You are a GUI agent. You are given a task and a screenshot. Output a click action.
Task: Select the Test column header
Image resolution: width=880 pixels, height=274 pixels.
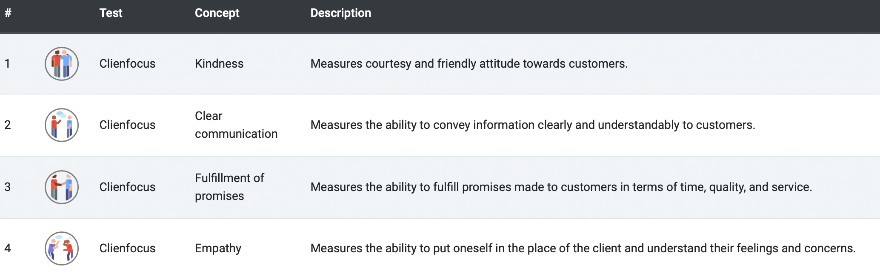111,13
